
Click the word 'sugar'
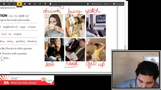(x=23, y=27)
